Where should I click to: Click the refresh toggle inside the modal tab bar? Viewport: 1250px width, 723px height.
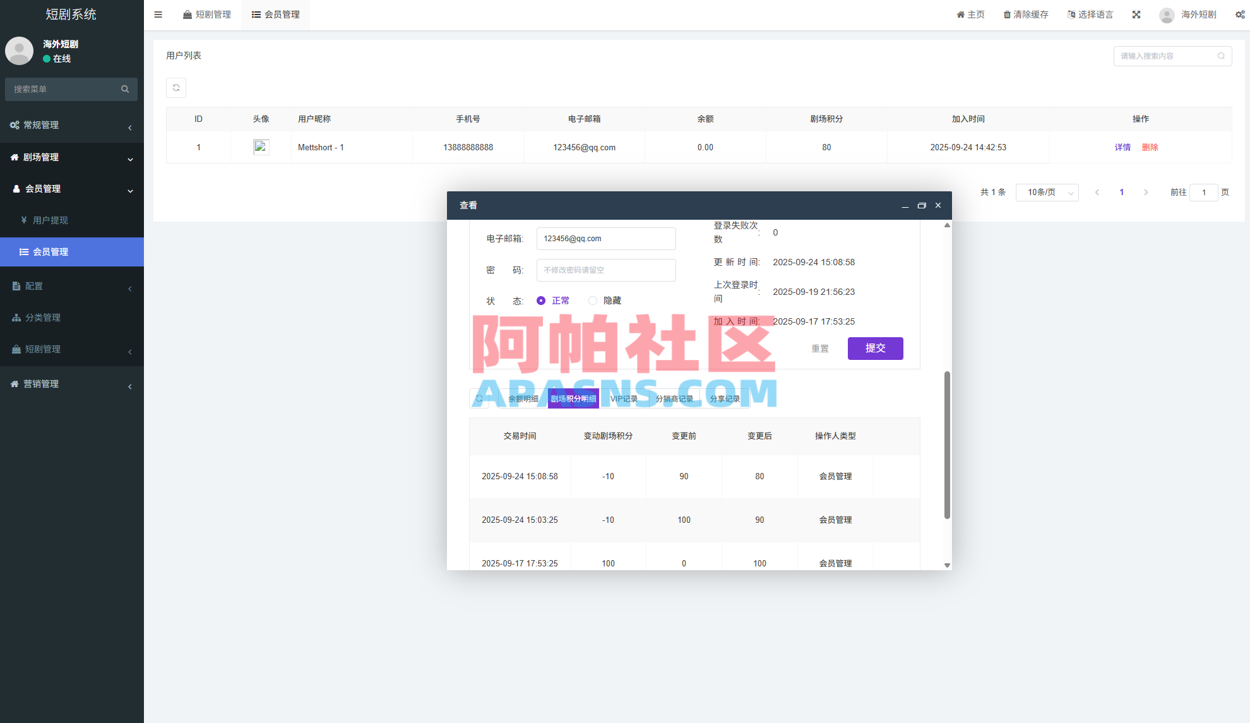(x=480, y=398)
